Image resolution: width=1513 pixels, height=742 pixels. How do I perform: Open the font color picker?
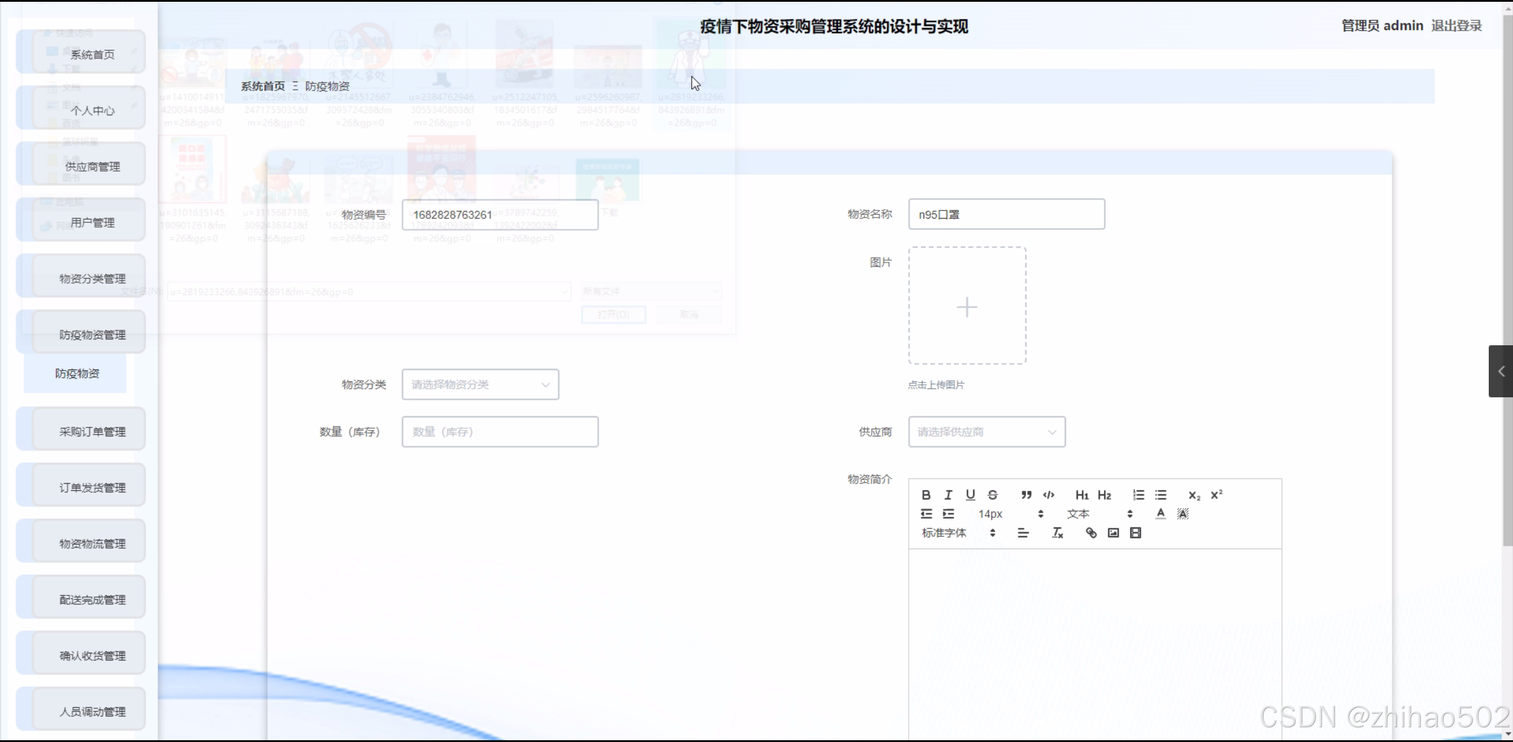pos(1160,514)
